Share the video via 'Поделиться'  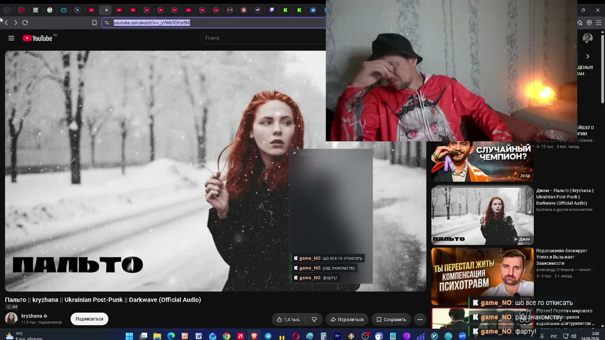click(x=347, y=320)
